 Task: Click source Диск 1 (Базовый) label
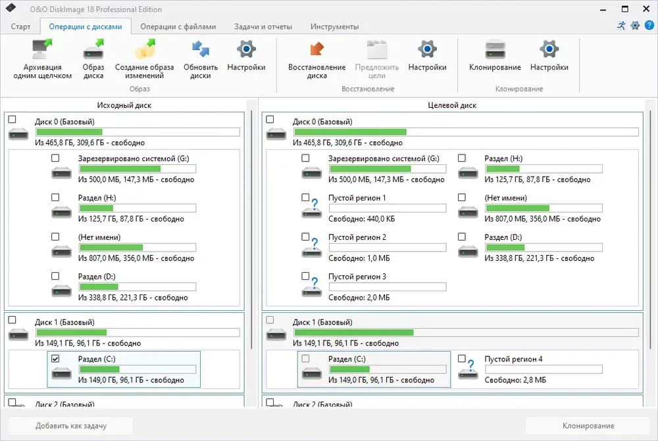pyautogui.click(x=64, y=322)
